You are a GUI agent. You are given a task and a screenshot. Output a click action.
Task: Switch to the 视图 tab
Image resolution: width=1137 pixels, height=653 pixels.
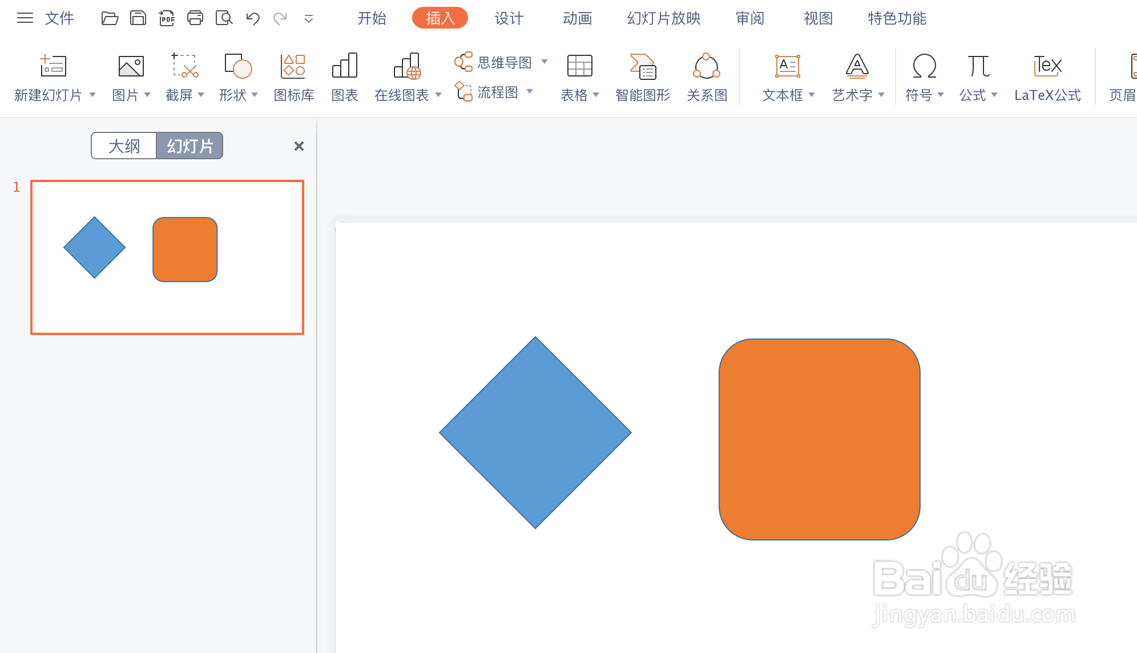point(819,18)
